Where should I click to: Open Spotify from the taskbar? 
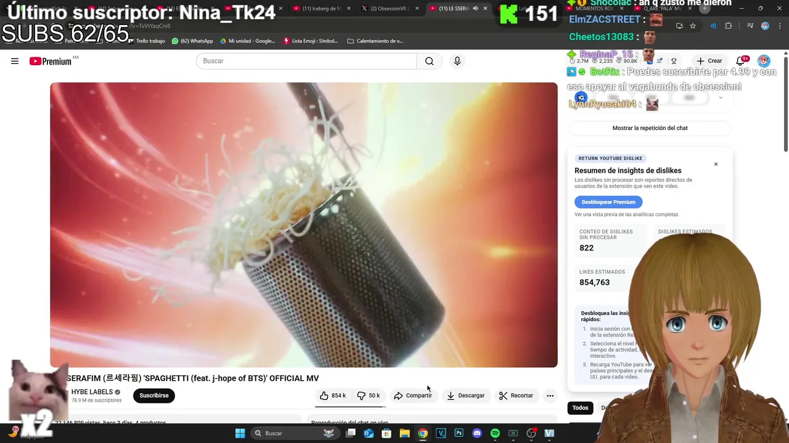[x=495, y=433]
